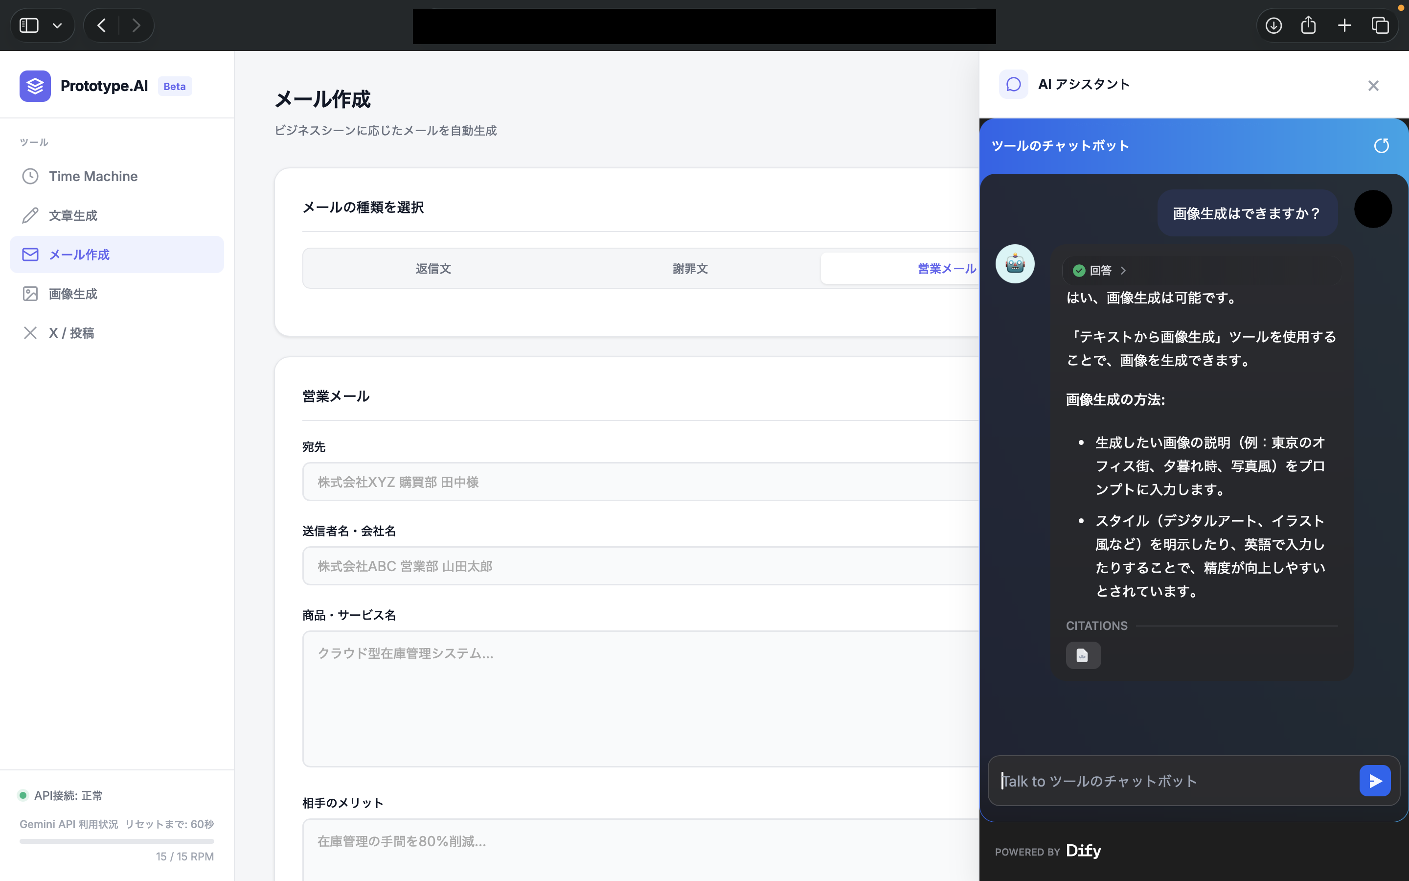Click the envelope icon beside メール作成
Screen dimensions: 1409x881
point(30,255)
